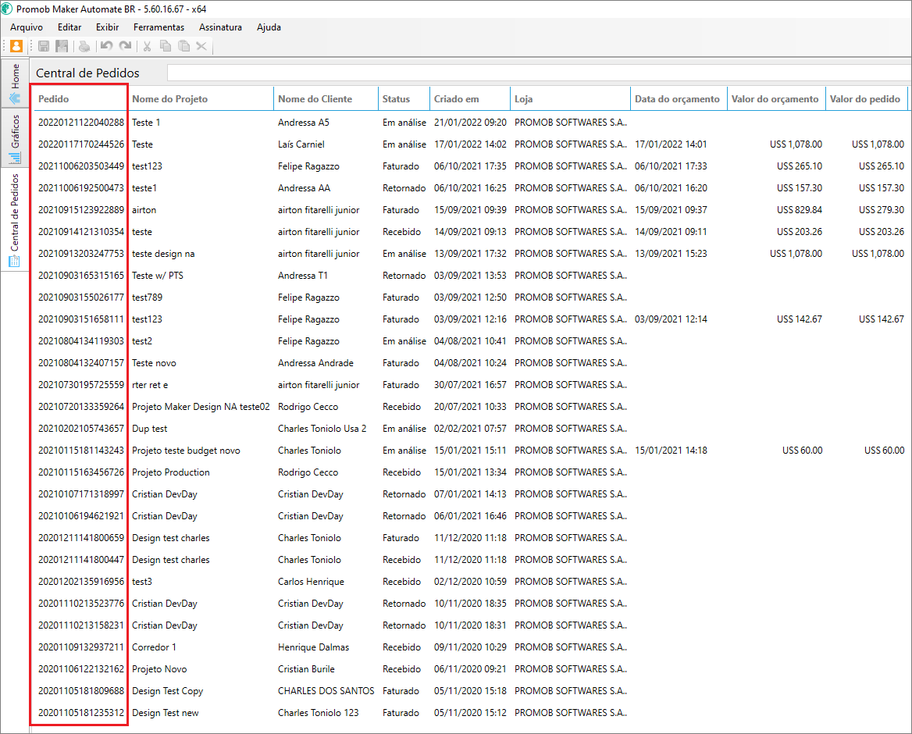
Task: Sort by the Status column header
Action: point(404,99)
